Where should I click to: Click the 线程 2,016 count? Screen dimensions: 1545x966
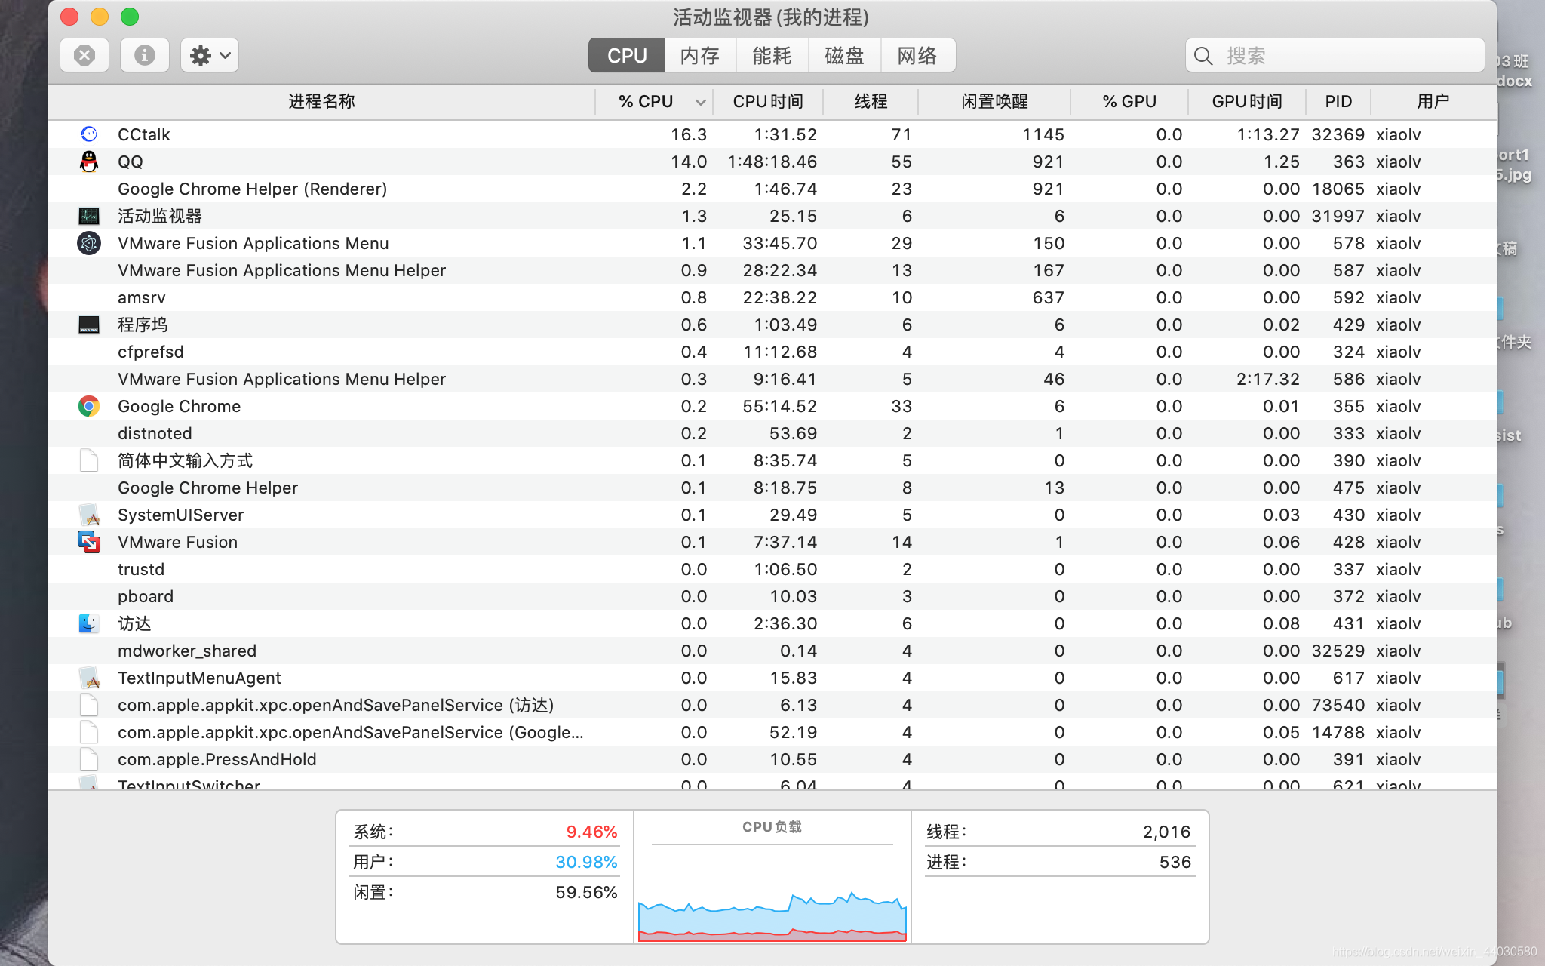1166,832
